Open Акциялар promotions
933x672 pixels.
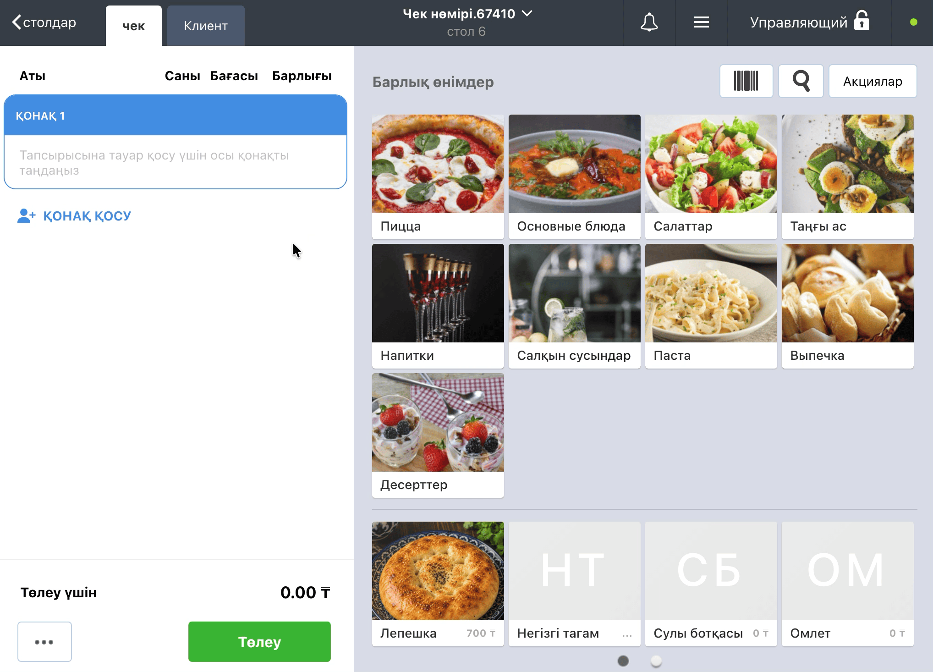pos(873,81)
